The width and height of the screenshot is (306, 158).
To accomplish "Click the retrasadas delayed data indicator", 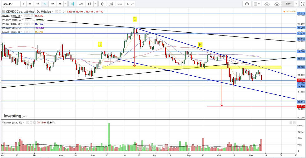I will click(290, 12).
